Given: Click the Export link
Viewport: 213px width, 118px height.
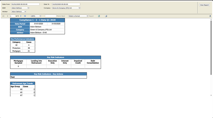Looking at the screenshot, I should (x=91, y=16).
